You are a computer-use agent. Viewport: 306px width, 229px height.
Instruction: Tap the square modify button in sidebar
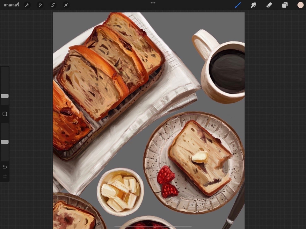coord(5,114)
